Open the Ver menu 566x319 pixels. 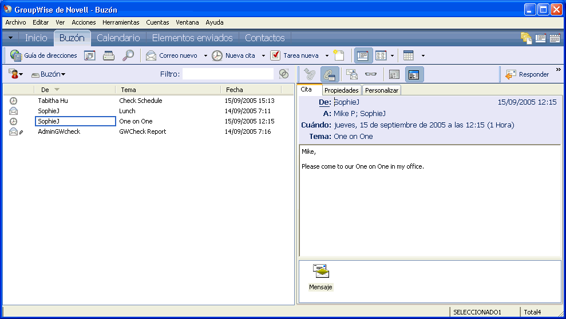[60, 22]
